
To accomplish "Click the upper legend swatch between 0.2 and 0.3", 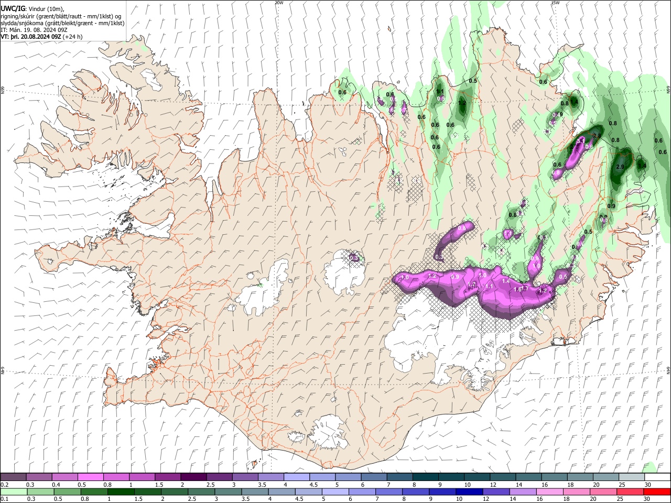I will 13,477.
